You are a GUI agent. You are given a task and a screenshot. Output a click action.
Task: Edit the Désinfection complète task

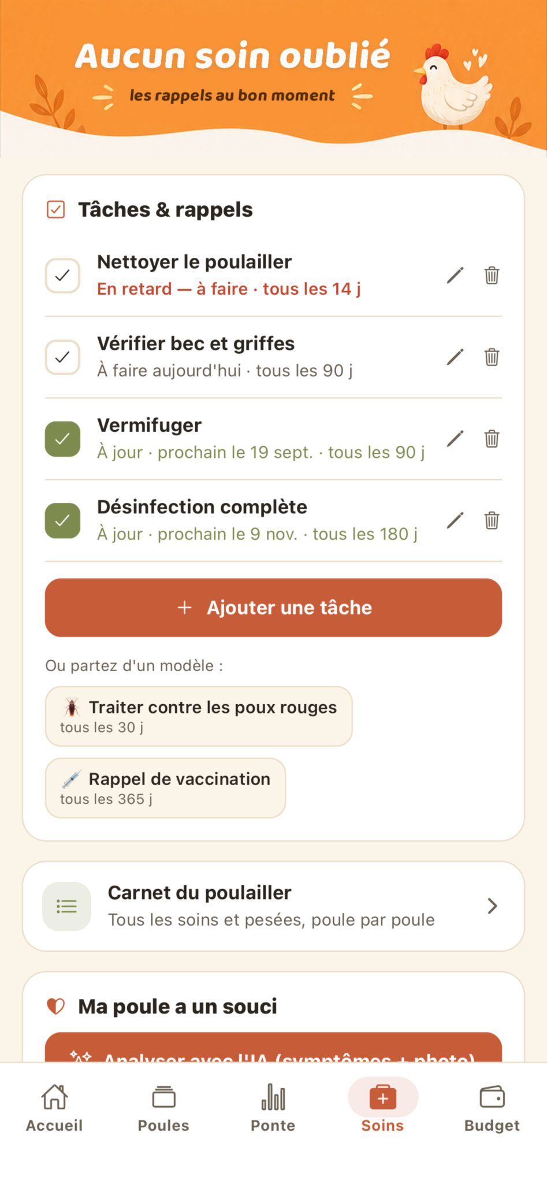[455, 520]
